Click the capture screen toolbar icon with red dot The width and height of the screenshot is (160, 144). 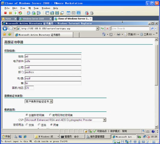coord(87,13)
